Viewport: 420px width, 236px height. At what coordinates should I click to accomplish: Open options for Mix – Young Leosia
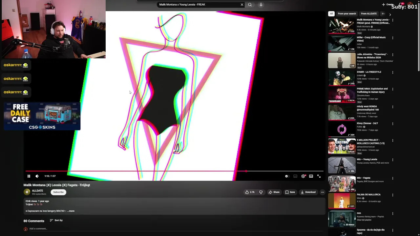coord(392,160)
